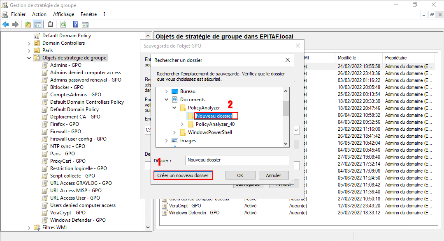Screen dimensions: 444x241
Task: Click the clipboard export list icon
Action: pyautogui.click(x=50, y=25)
